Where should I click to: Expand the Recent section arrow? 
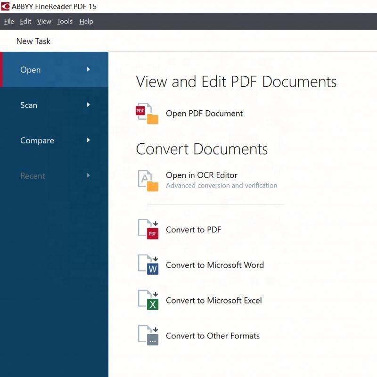(x=88, y=175)
